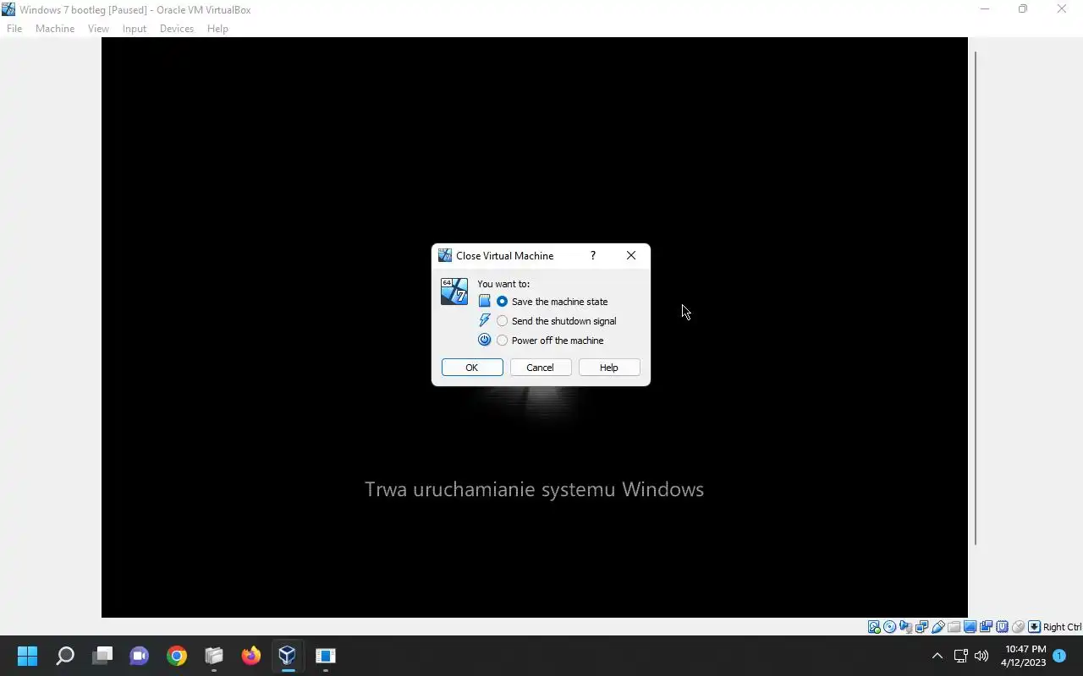The image size is (1083, 676).
Task: Click the power off symbol icon
Action: (x=485, y=340)
